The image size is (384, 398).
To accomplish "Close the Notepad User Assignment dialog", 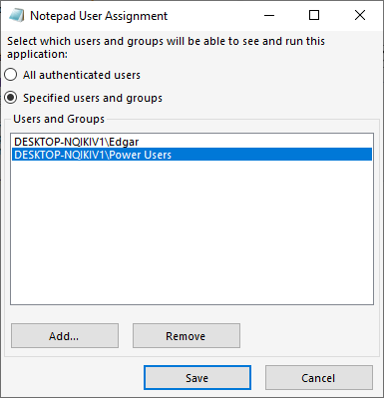I will pos(360,15).
